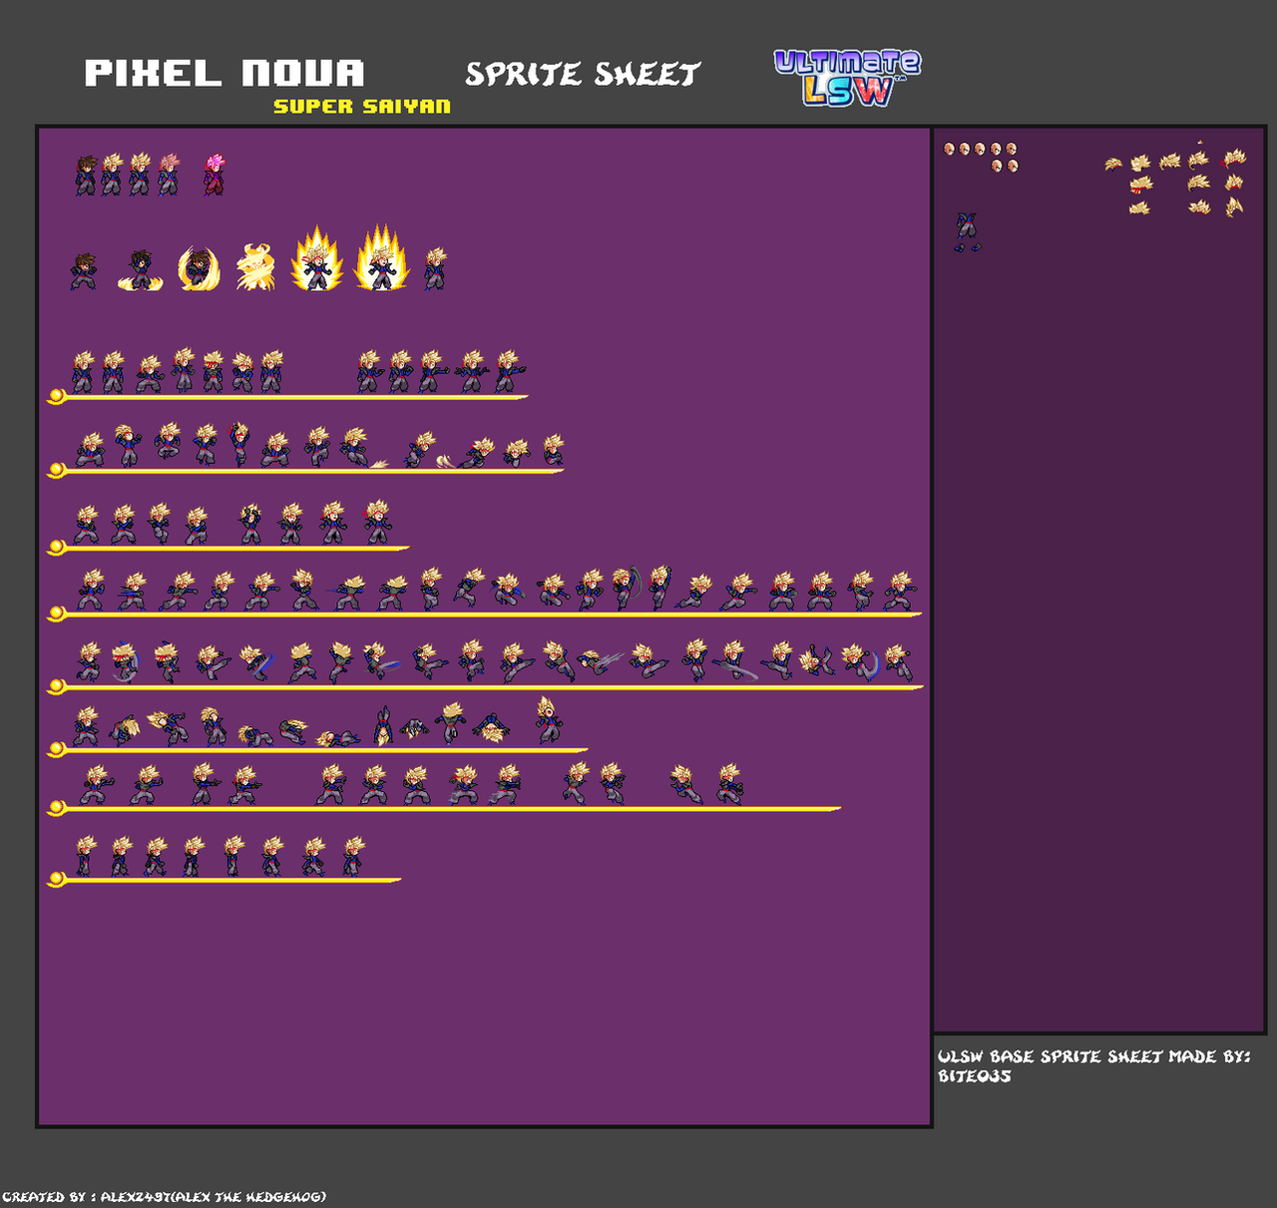Pick the Super Saiyan sprite right of flame auras
The height and width of the screenshot is (1208, 1277).
click(434, 269)
